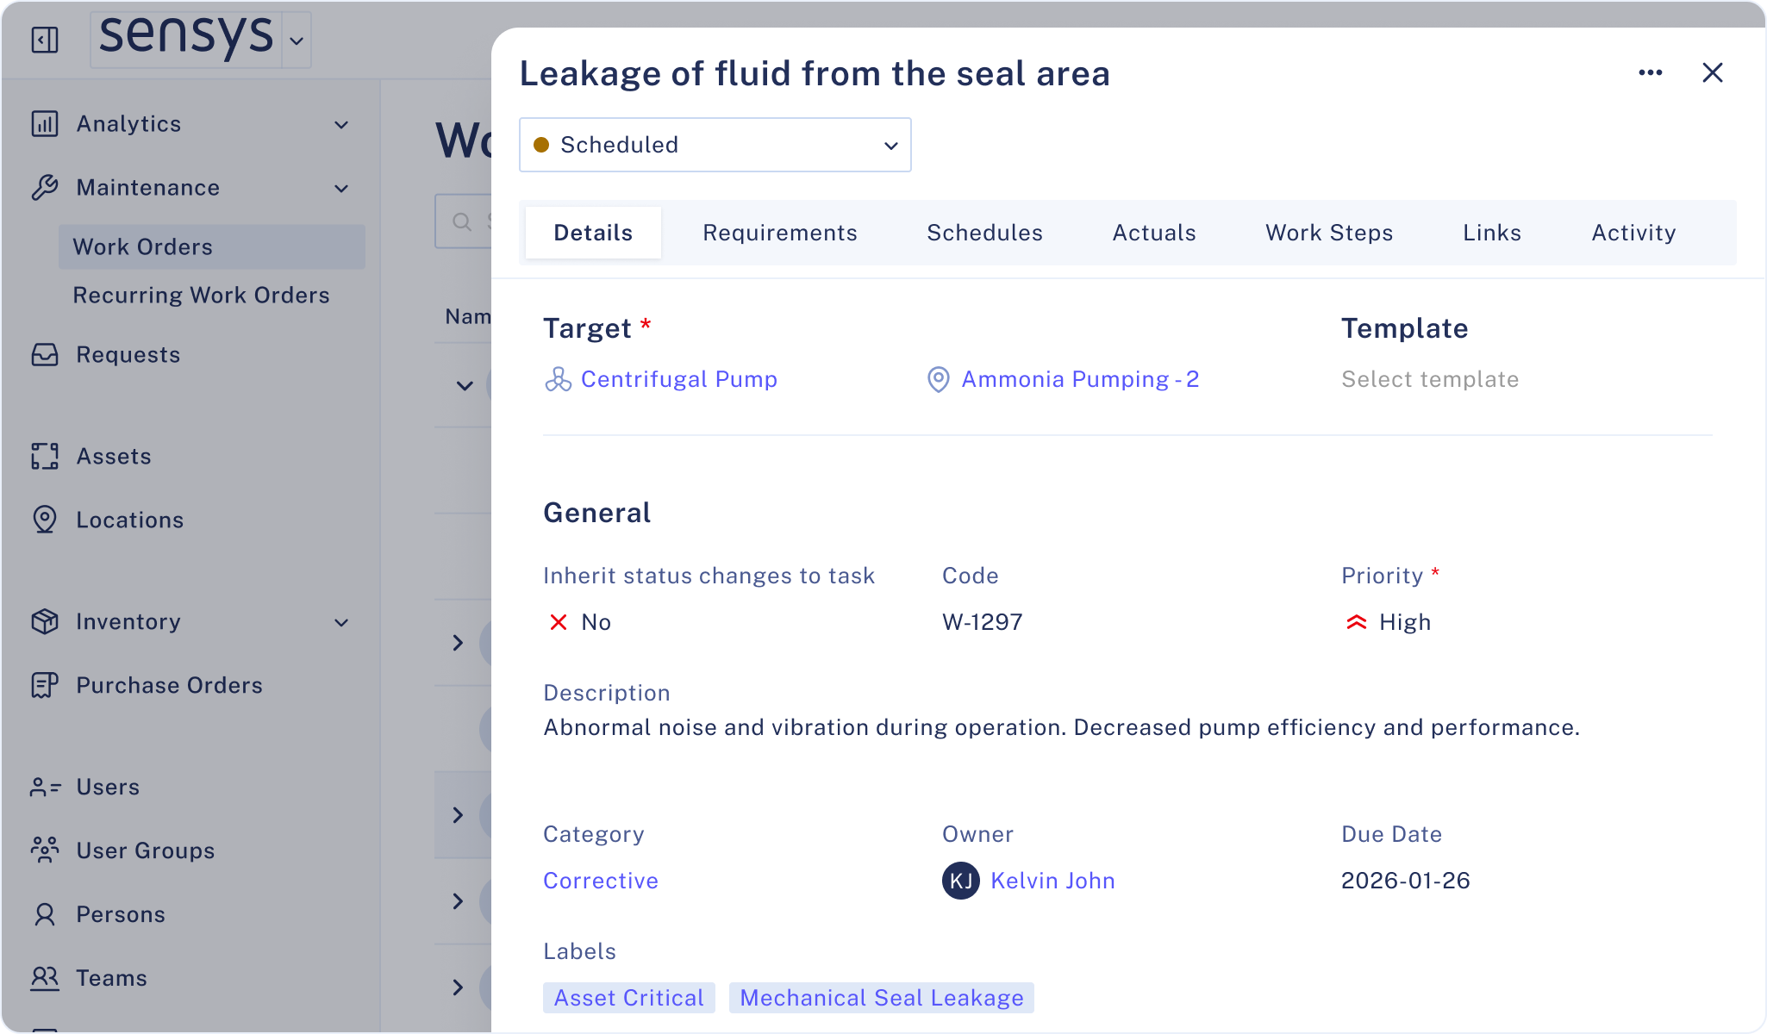Click the Select template field
Image resolution: width=1767 pixels, height=1034 pixels.
coord(1429,379)
